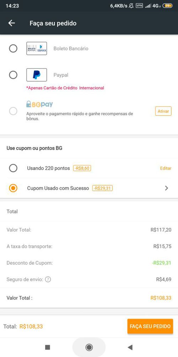Select Paypal payment radio button
Image resolution: width=178 pixels, height=357 pixels.
[x=13, y=75]
